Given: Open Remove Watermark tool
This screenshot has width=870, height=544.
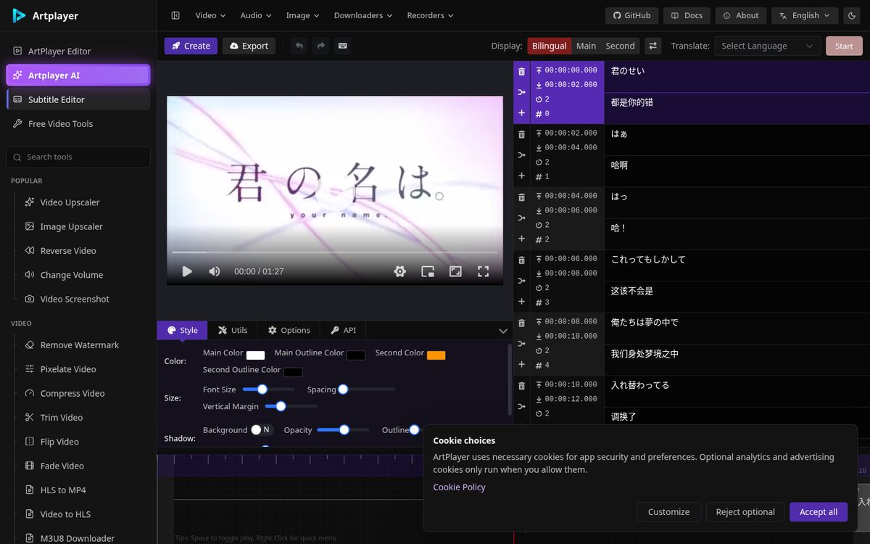Looking at the screenshot, I should 79,345.
